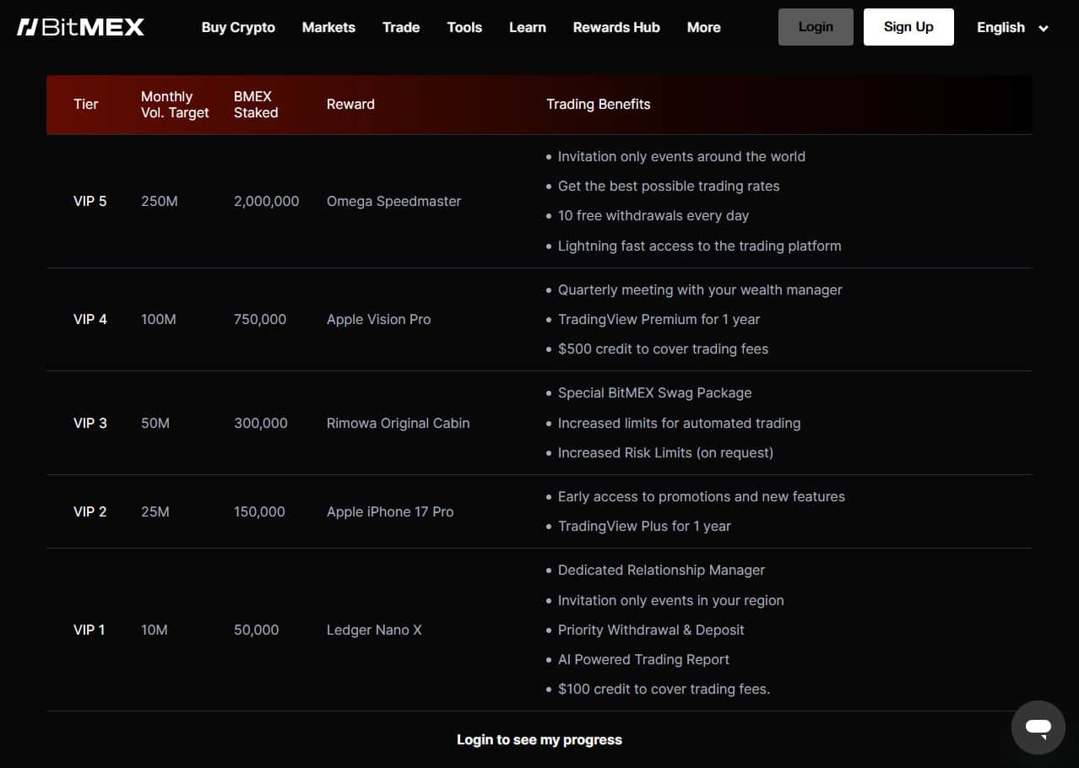
Task: Click the language chevron arrow
Action: (1044, 28)
